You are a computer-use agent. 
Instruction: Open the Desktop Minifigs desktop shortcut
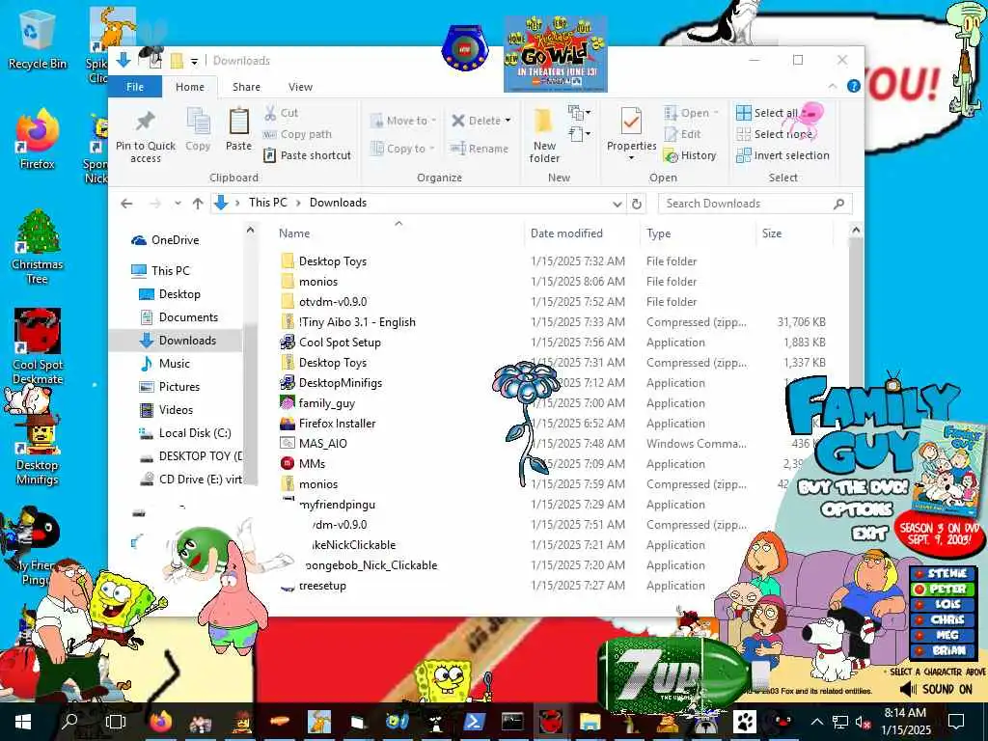coord(38,448)
